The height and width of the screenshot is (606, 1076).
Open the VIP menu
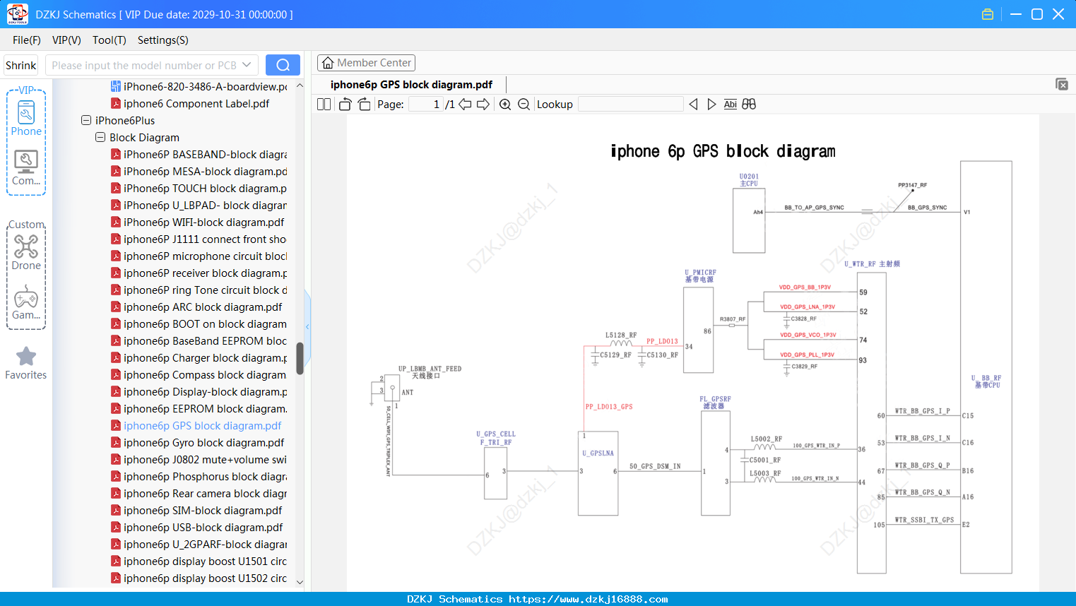[x=66, y=40]
